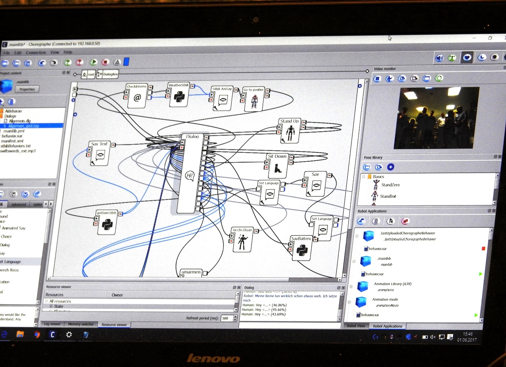The height and width of the screenshot is (367, 506).
Task: Collapse the All resources tree node
Action: [47, 301]
